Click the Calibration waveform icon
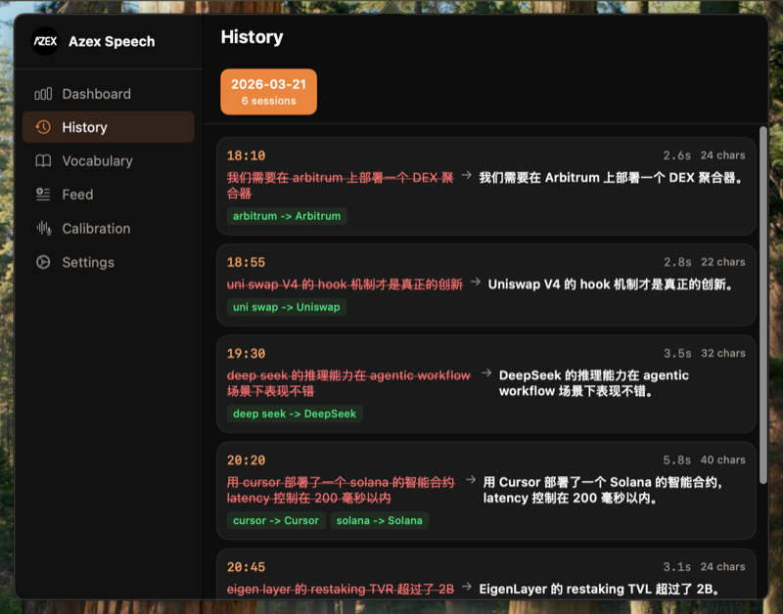The height and width of the screenshot is (614, 783). (x=43, y=228)
